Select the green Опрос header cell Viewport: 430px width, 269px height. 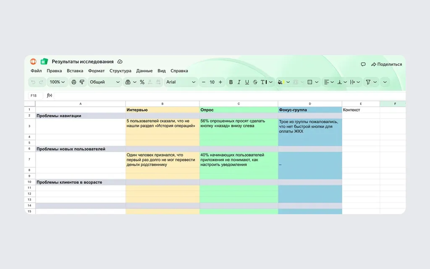click(239, 110)
